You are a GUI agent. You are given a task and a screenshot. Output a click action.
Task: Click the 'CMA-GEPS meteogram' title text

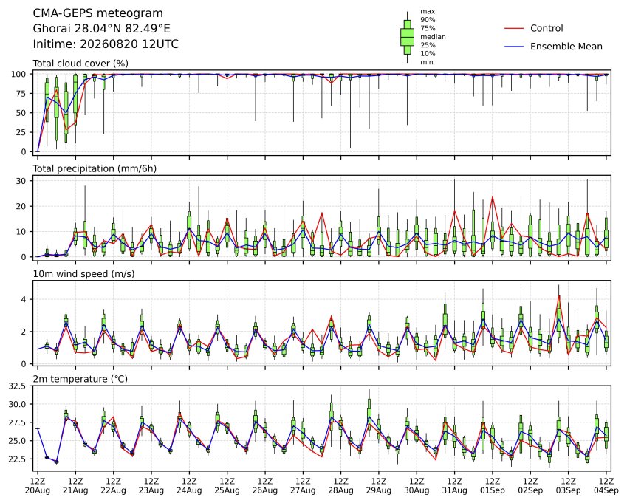pos(97,13)
